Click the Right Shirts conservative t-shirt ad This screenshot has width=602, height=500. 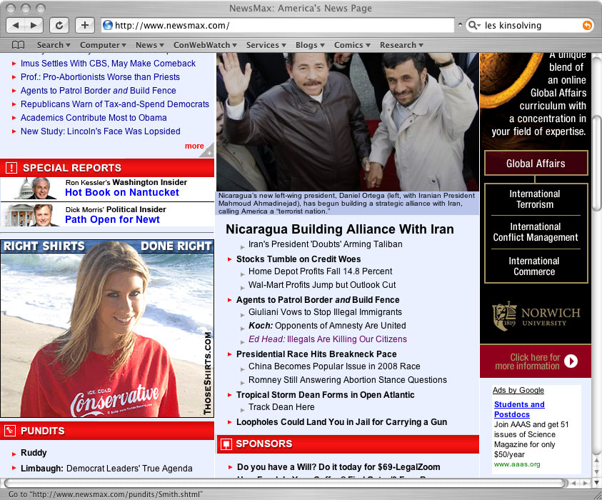coord(107,329)
